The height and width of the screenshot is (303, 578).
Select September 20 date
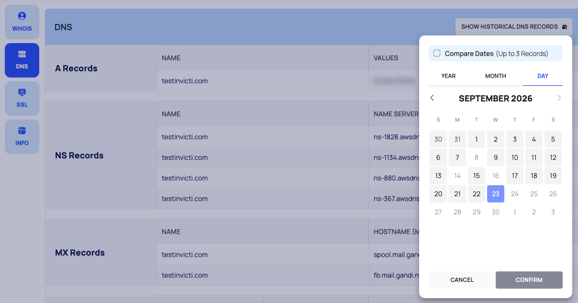(438, 194)
